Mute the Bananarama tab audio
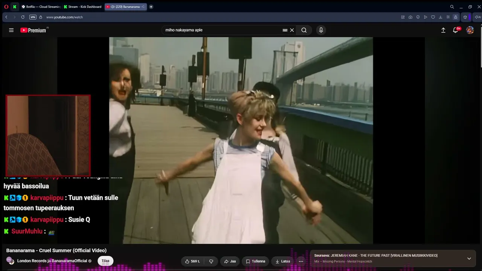Screen dimensions: 482x271 point(113,7)
